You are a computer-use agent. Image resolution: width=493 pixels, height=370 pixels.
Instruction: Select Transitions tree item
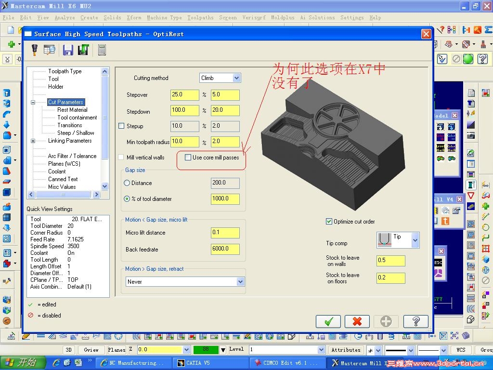(x=69, y=125)
